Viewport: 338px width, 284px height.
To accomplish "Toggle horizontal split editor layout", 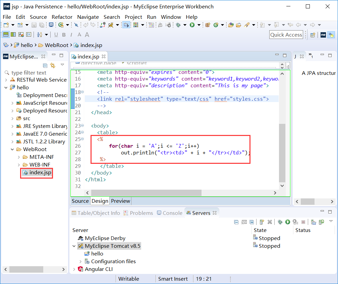I will pyautogui.click(x=6, y=34).
